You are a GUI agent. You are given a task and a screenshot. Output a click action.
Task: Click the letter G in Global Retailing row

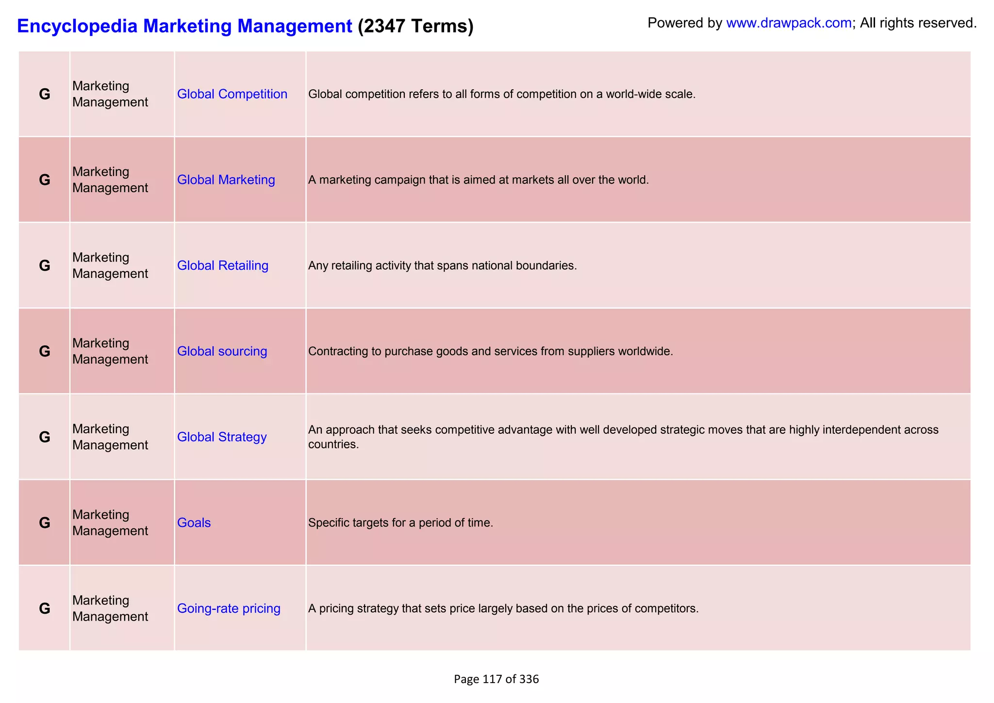(x=44, y=266)
